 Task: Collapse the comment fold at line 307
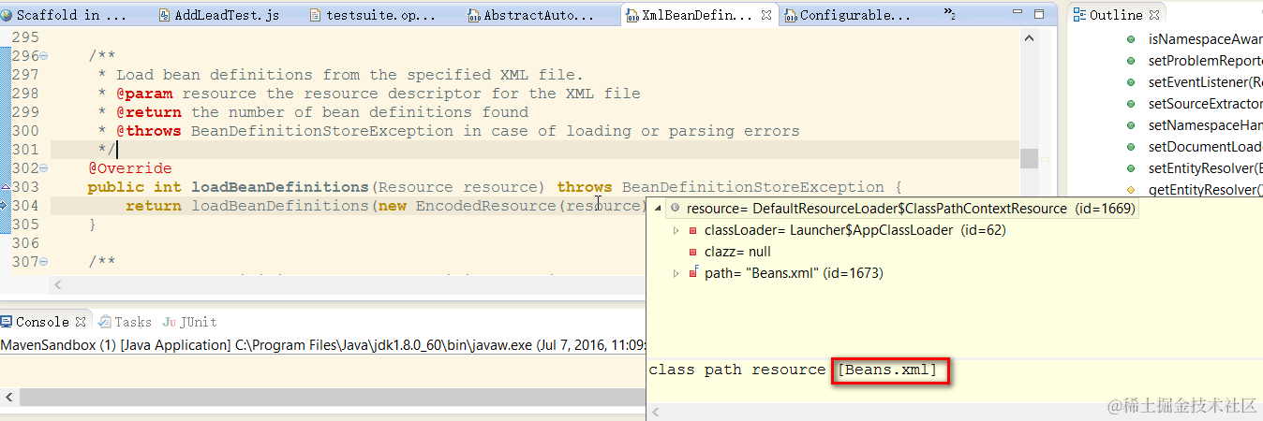(x=44, y=262)
